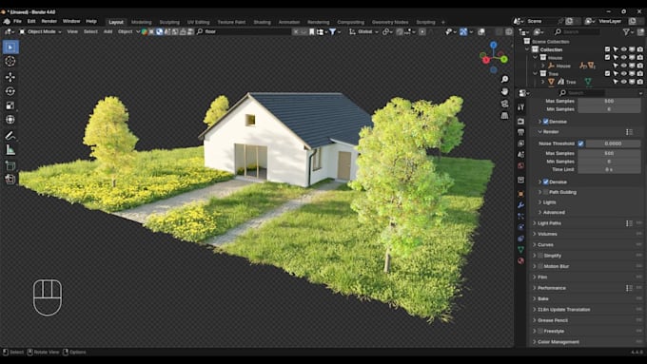Expand the Light Paths panel
This screenshot has width=647, height=364.
tap(549, 223)
